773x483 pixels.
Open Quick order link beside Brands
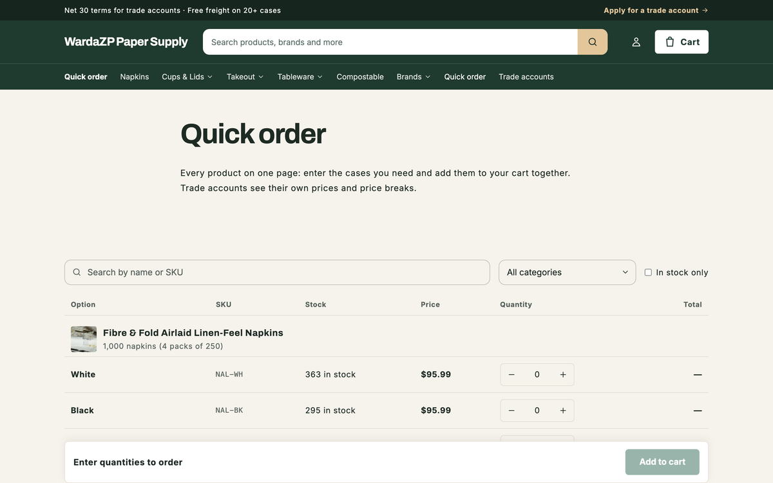(x=465, y=77)
